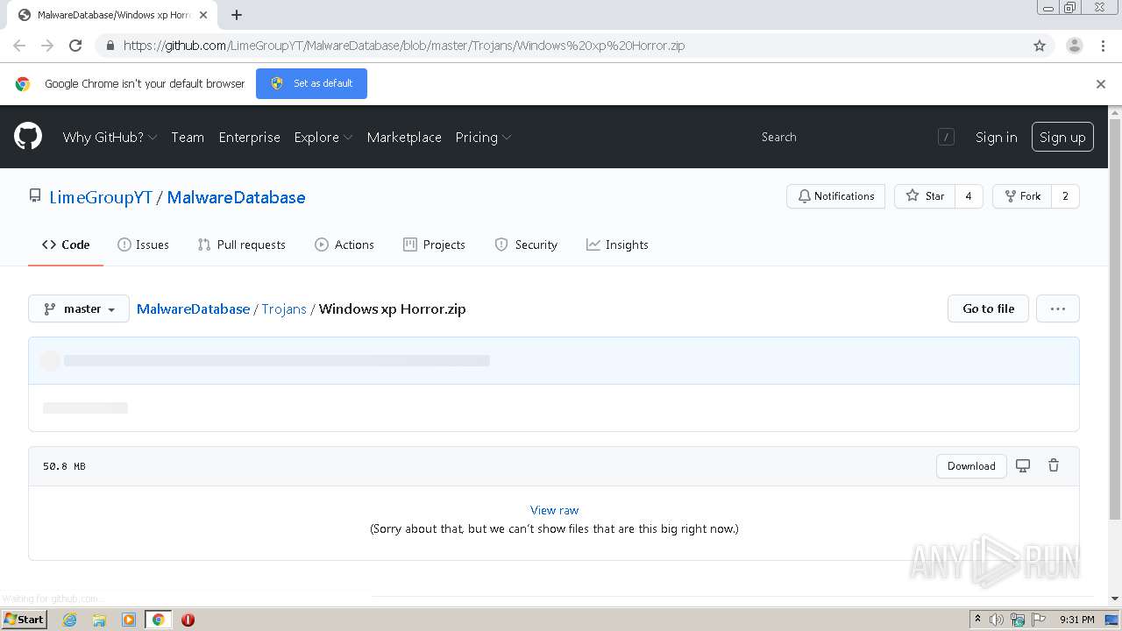Screen dimensions: 1122x631
Task: Open volume speaker tray icon
Action: [997, 620]
